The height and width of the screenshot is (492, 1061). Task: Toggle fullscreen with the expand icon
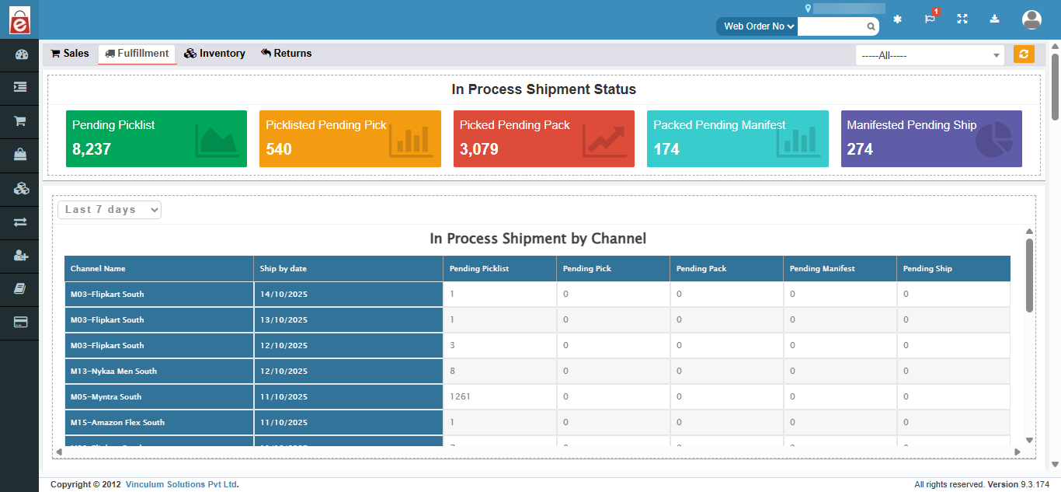(x=962, y=19)
